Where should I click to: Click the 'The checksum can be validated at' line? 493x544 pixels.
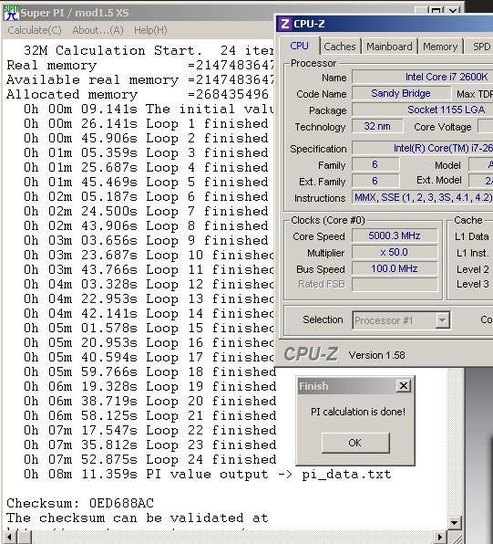pyautogui.click(x=138, y=518)
